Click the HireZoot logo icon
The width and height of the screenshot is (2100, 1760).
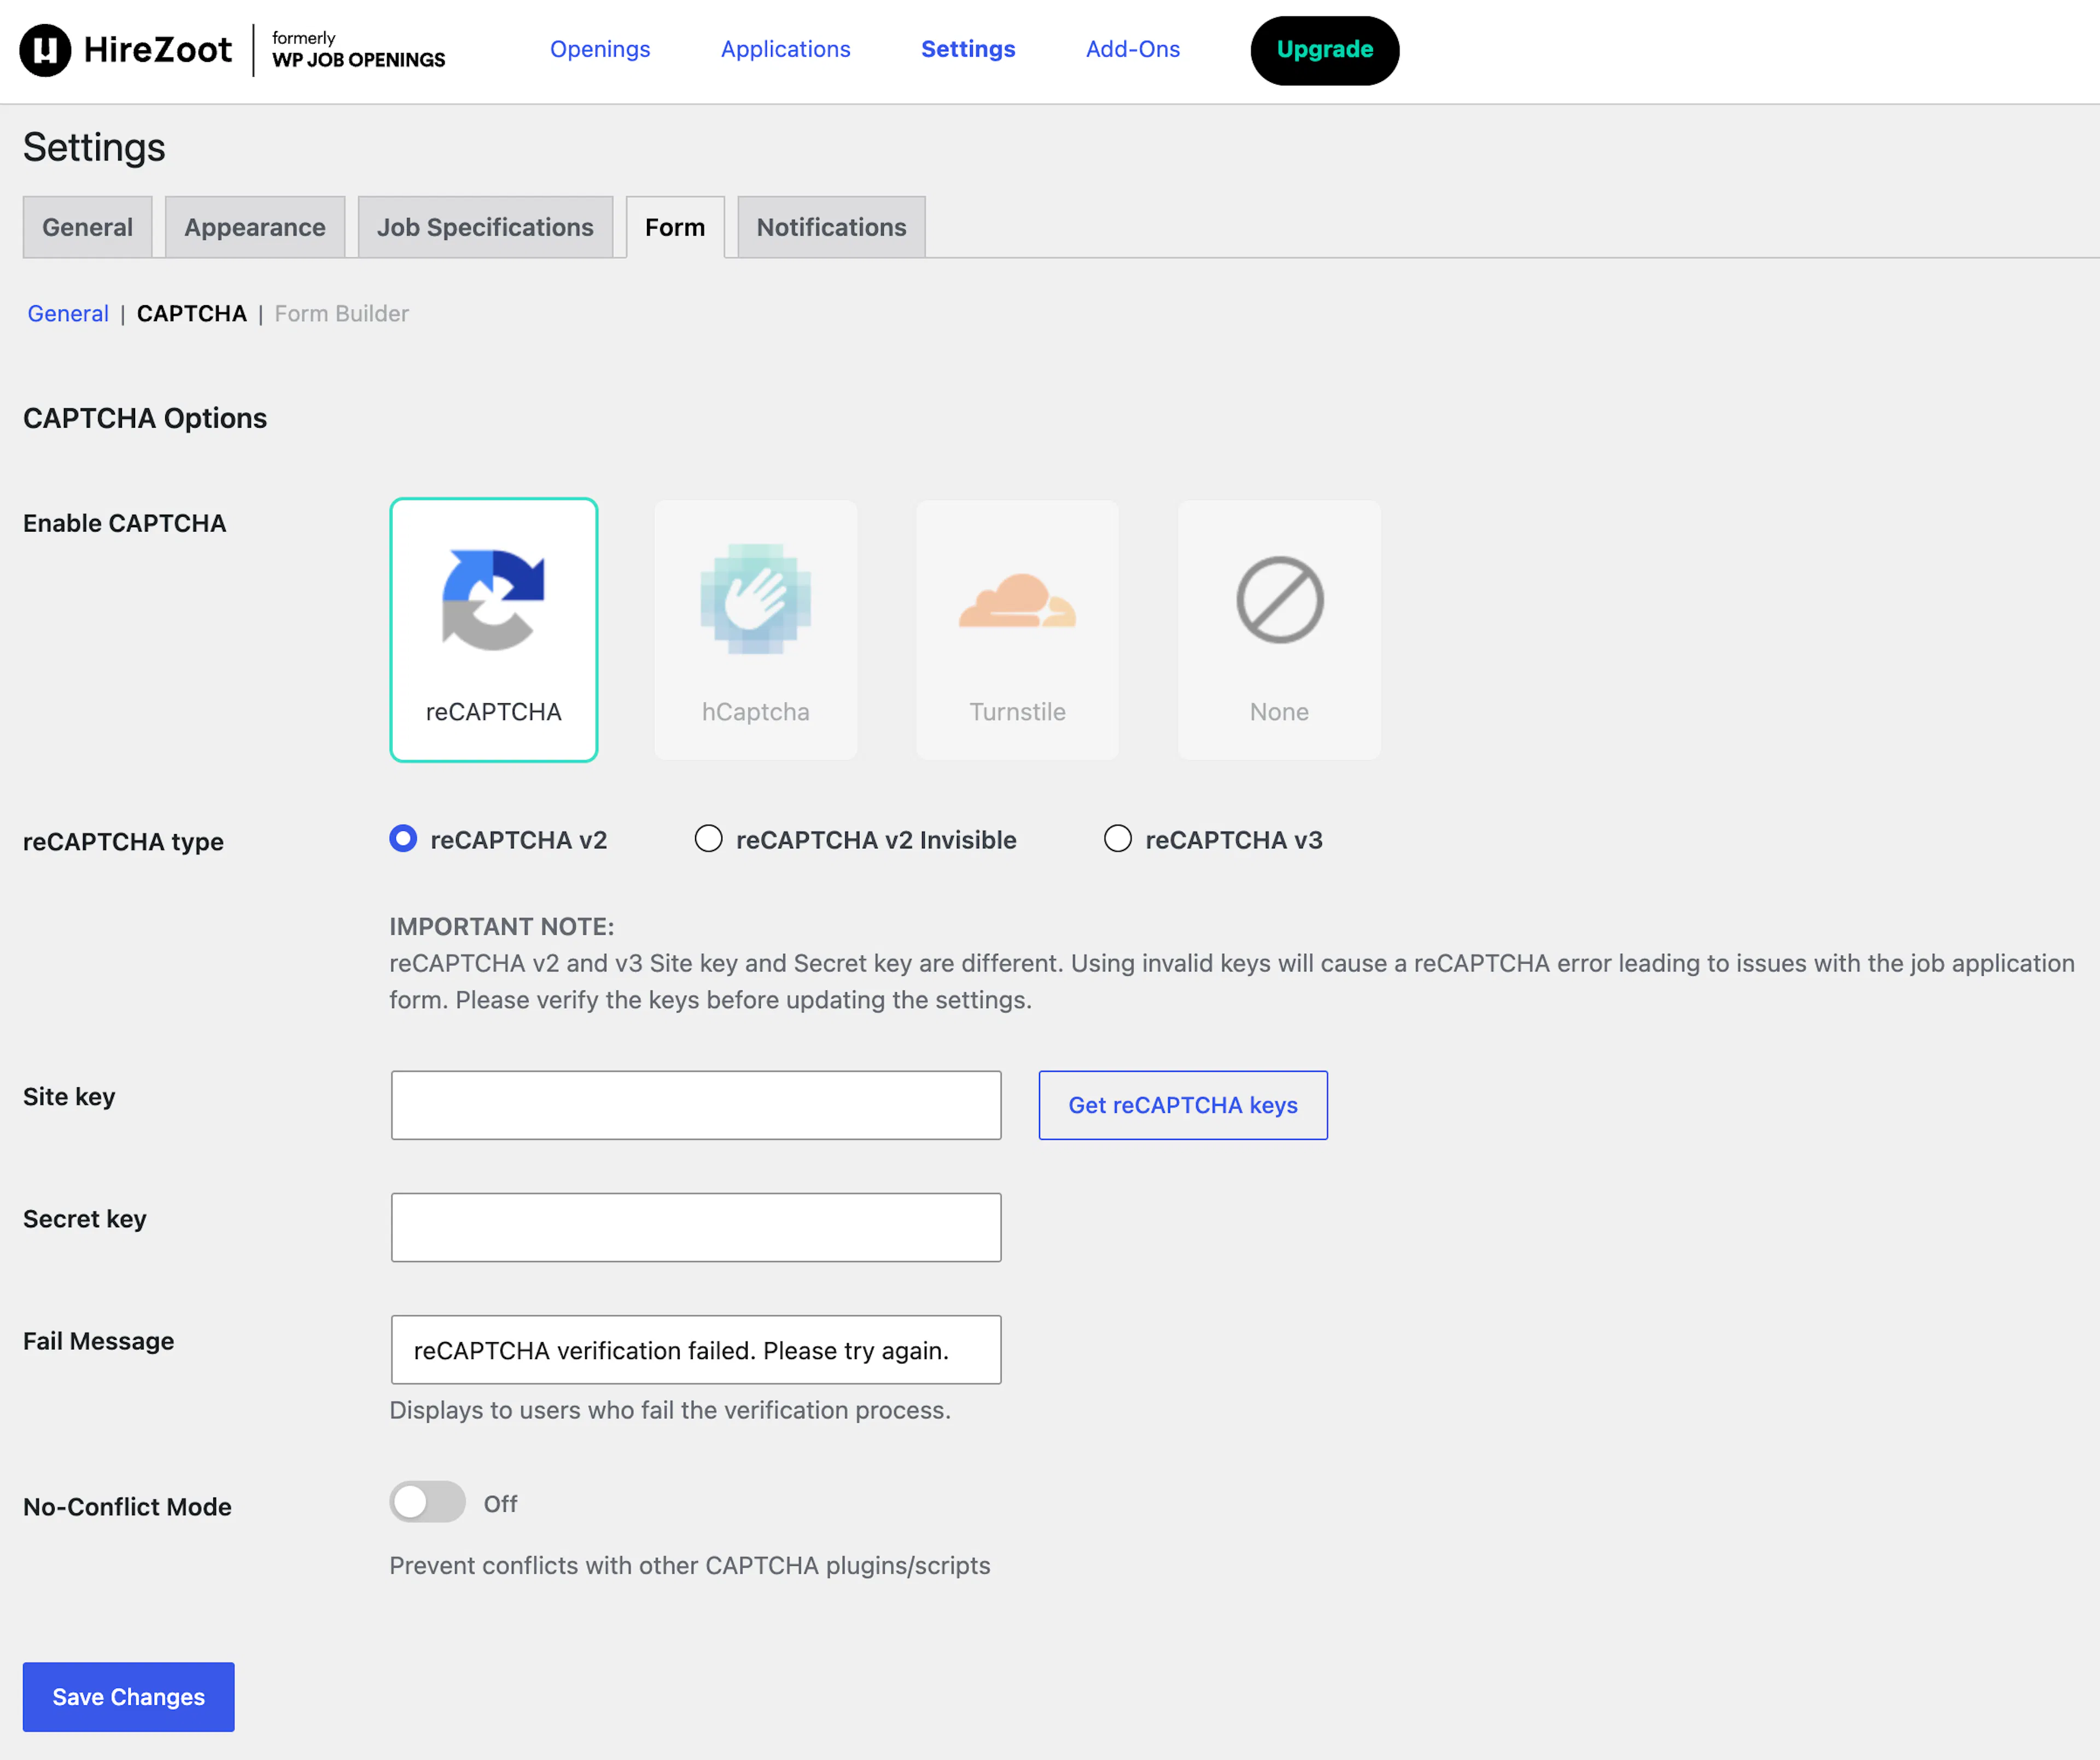click(x=45, y=50)
